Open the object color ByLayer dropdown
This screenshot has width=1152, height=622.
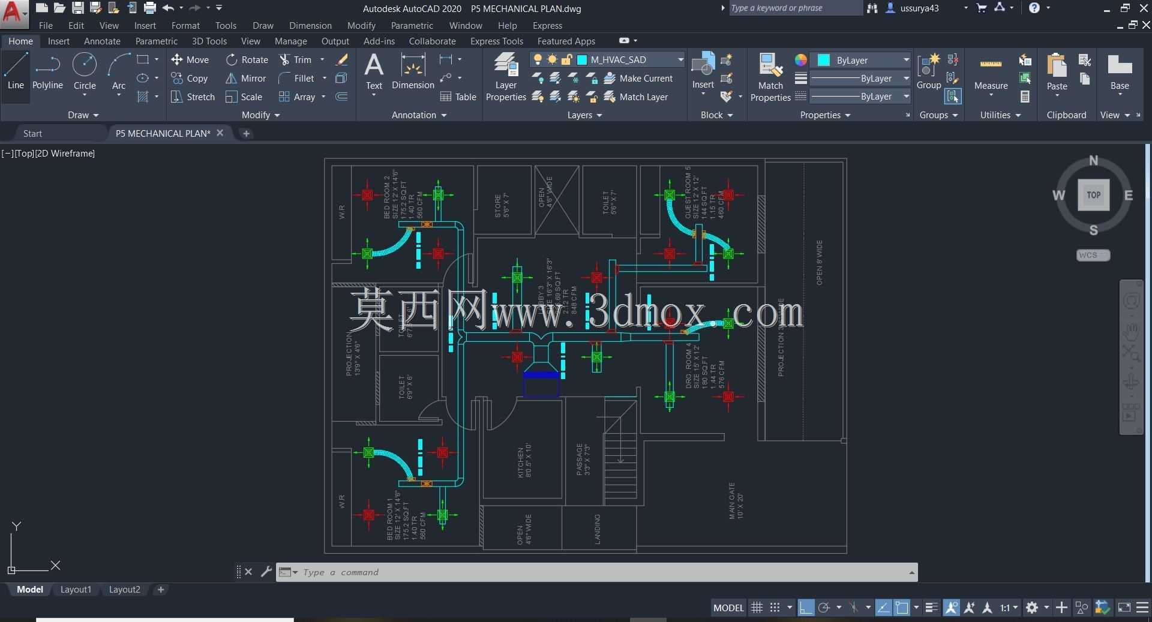[906, 60]
